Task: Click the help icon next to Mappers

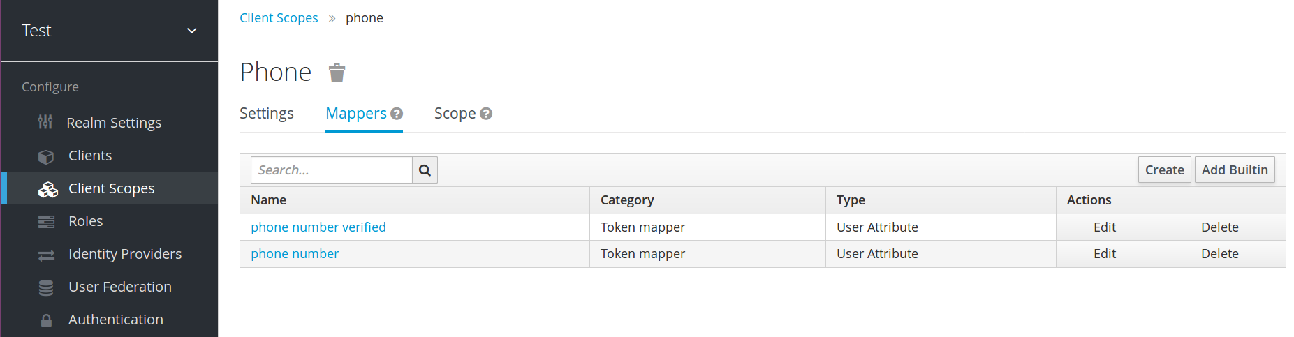Action: pos(397,114)
